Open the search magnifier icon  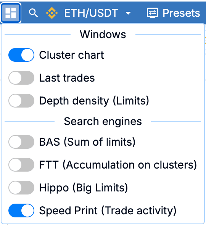(33, 13)
